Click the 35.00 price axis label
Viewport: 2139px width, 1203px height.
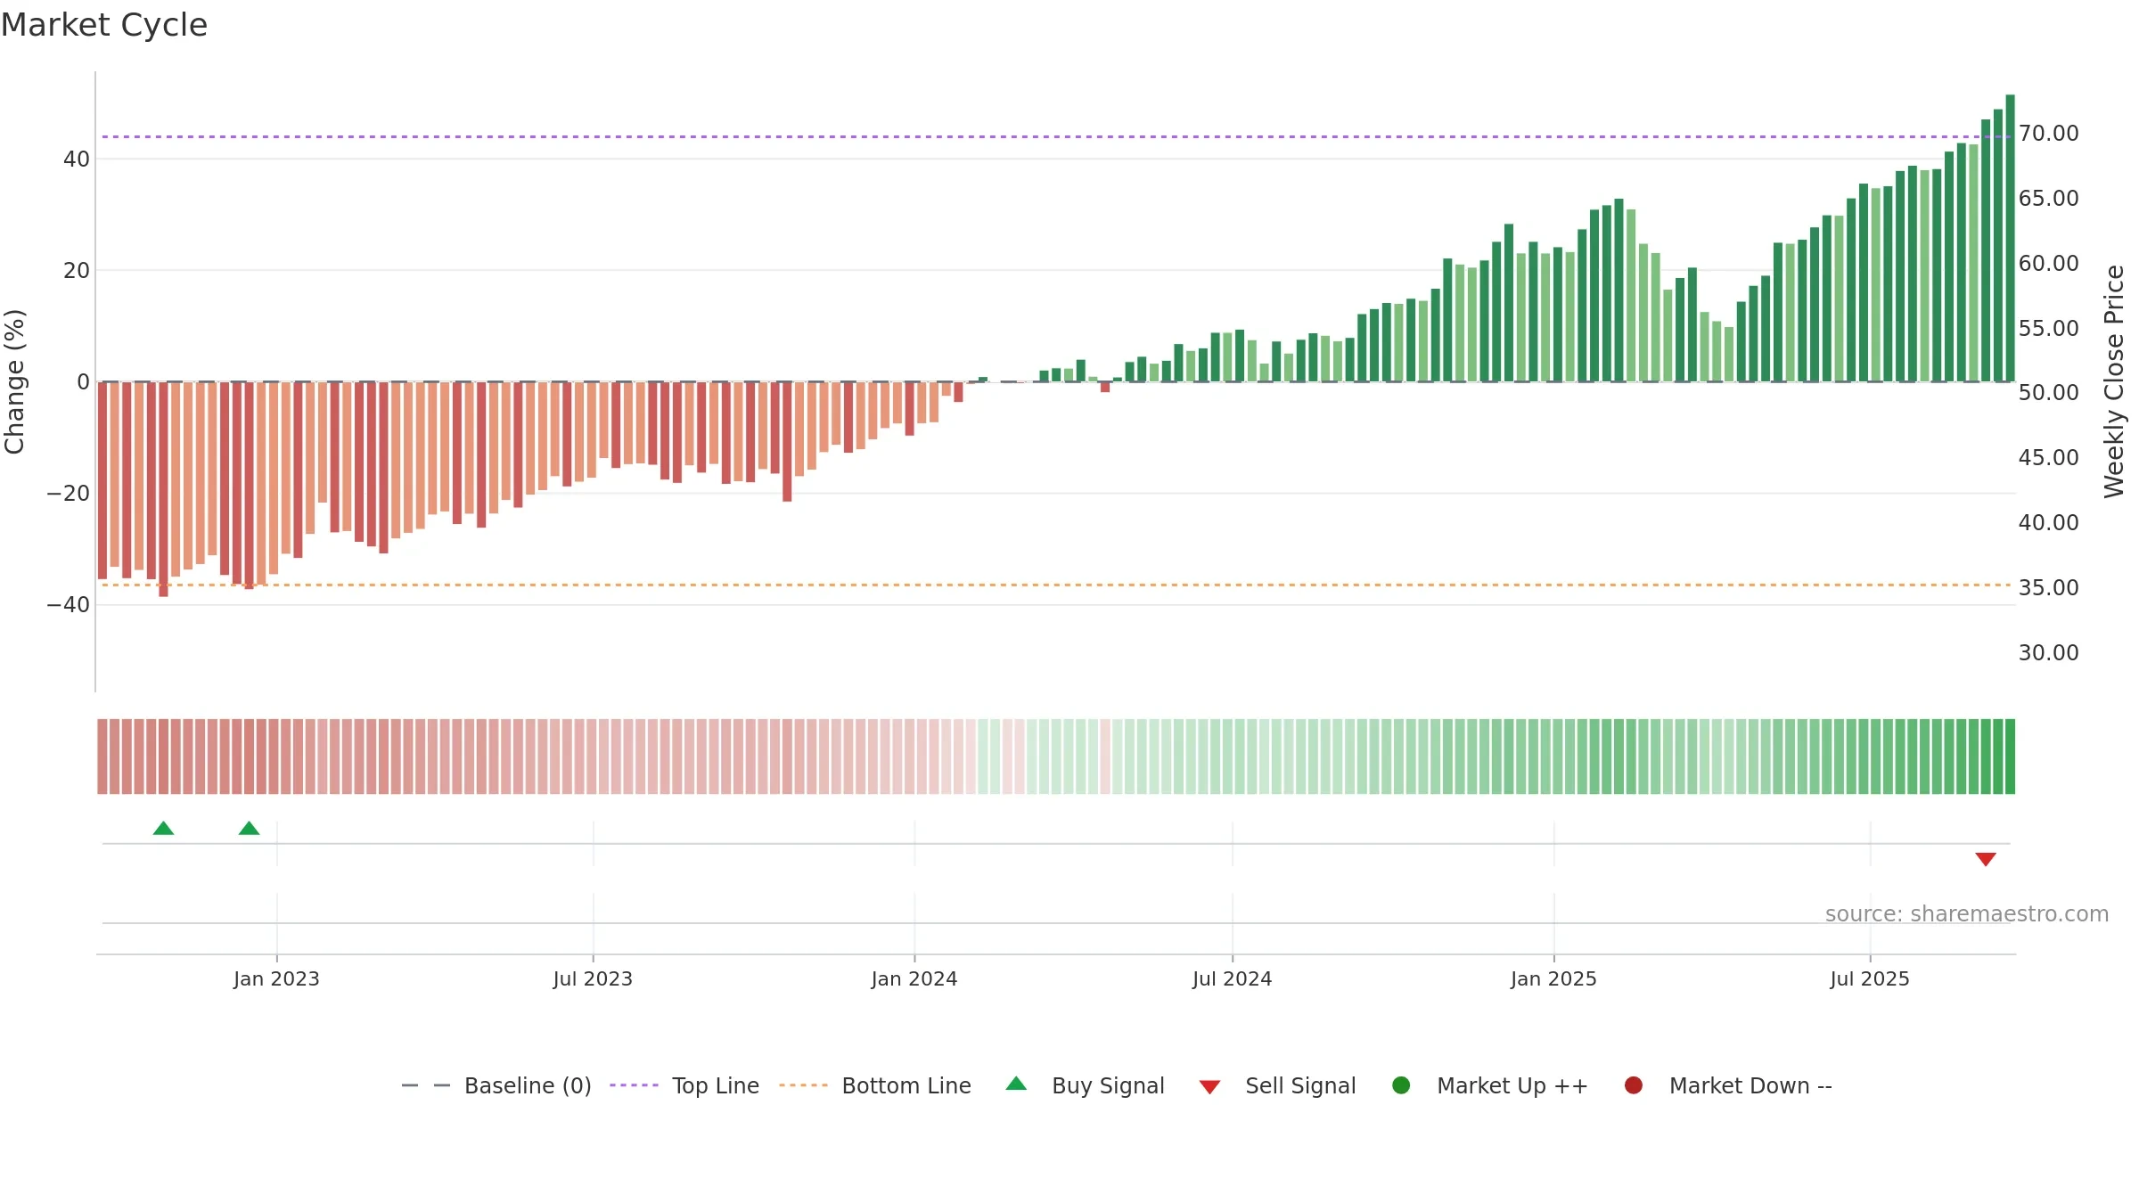(x=2048, y=588)
